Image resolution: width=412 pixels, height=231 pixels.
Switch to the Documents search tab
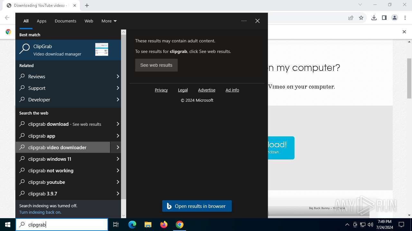65,21
